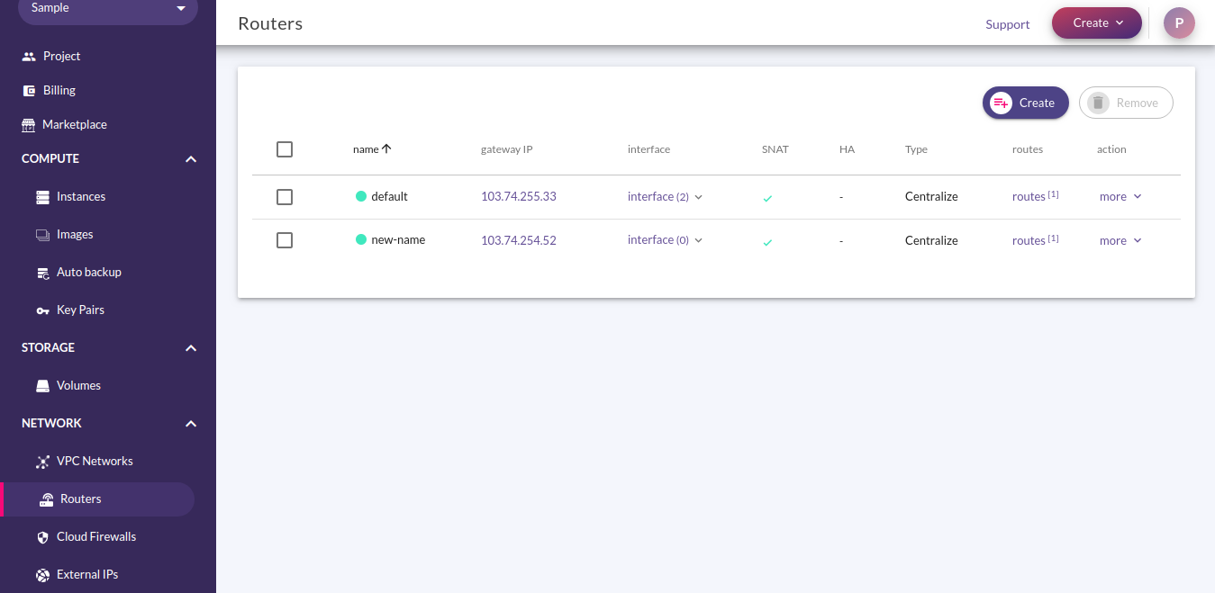Open routes link for new-name router

1035,240
